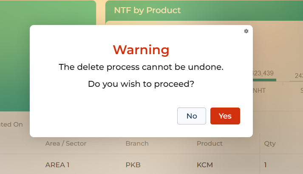Sort by the Product column header

coord(210,144)
